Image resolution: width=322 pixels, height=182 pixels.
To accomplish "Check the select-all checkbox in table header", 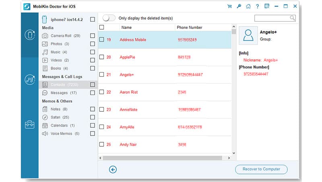I will 102,27.
